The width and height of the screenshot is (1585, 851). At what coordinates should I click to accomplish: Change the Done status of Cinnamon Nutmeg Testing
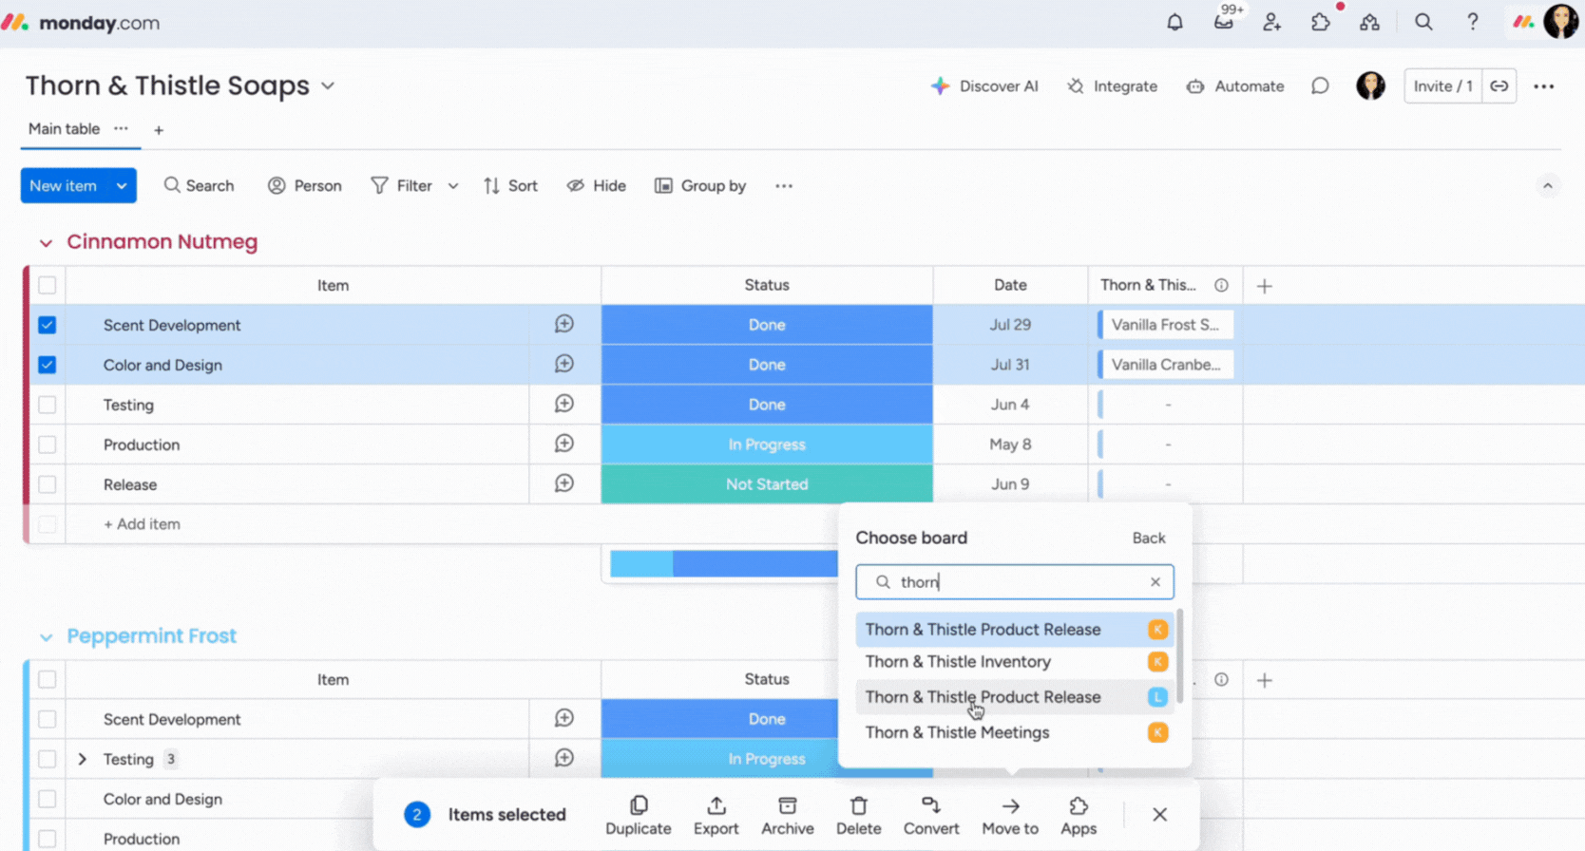pyautogui.click(x=767, y=405)
